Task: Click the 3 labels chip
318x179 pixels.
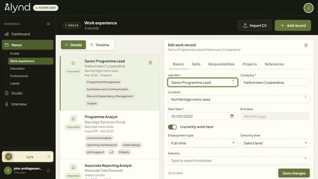Action: tap(92, 103)
